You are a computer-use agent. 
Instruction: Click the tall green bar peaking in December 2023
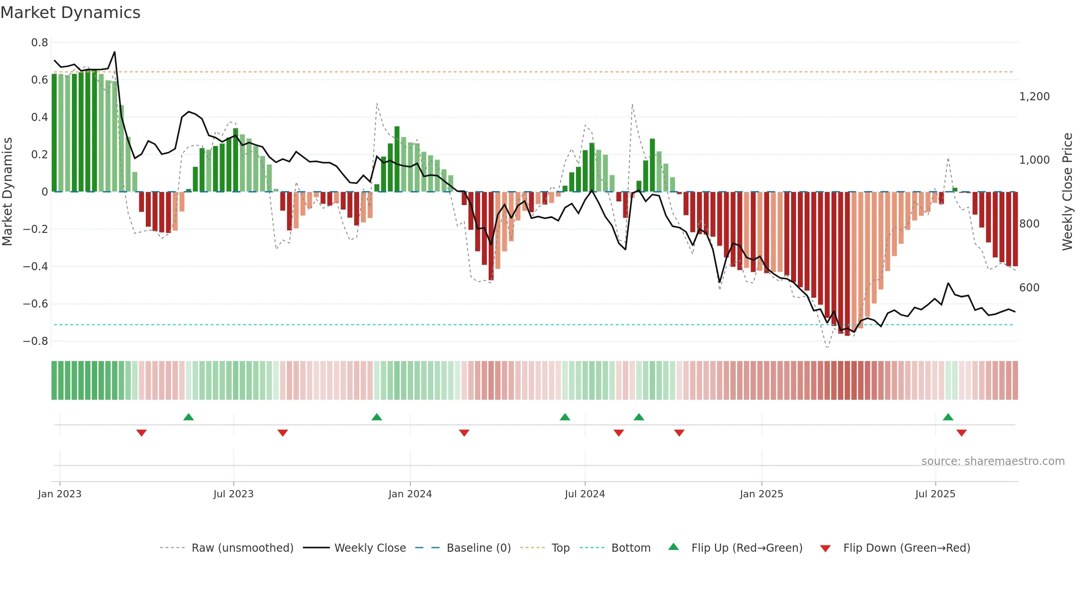pos(397,159)
